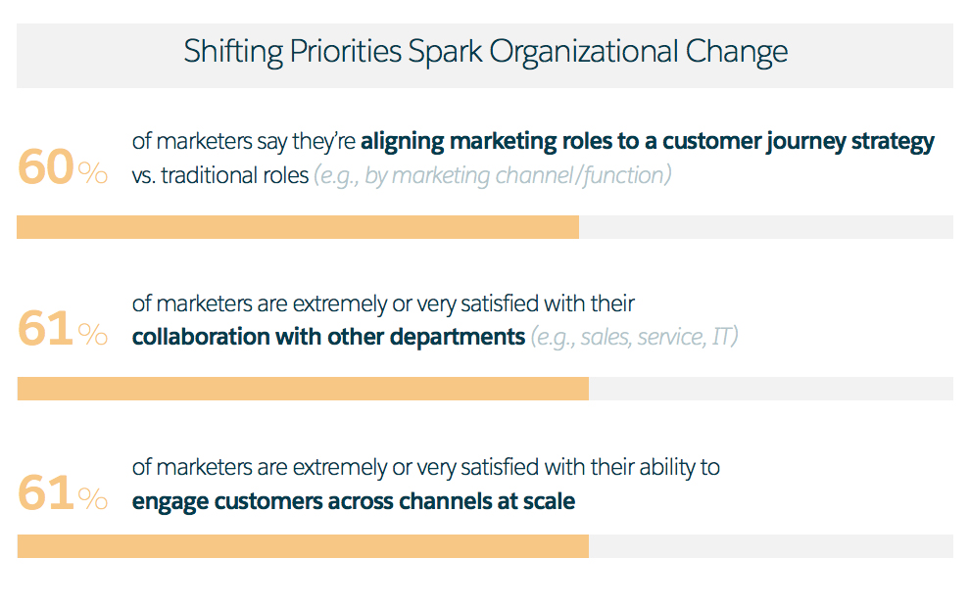Viewport: 969px width, 605px height.
Task: Click the grey unfilled part of the engage customers bar
Action: point(770,546)
